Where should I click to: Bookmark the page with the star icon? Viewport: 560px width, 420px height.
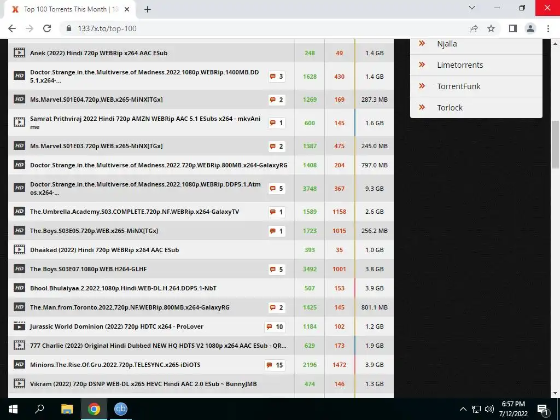(x=491, y=28)
